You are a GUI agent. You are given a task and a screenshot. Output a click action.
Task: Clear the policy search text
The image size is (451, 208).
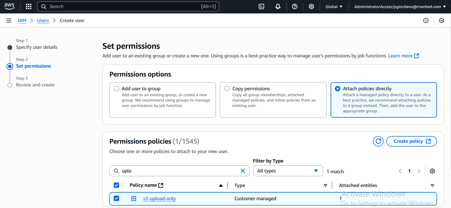point(243,171)
